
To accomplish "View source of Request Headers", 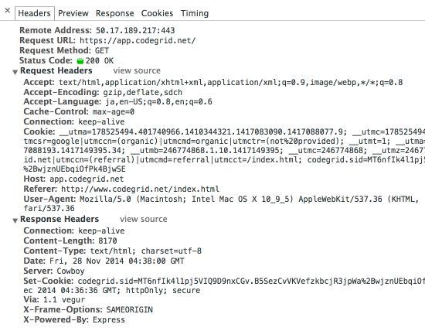I will pyautogui.click(x=137, y=71).
